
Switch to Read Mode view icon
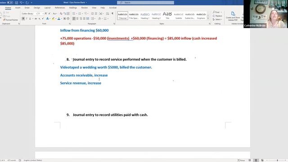coord(250,160)
